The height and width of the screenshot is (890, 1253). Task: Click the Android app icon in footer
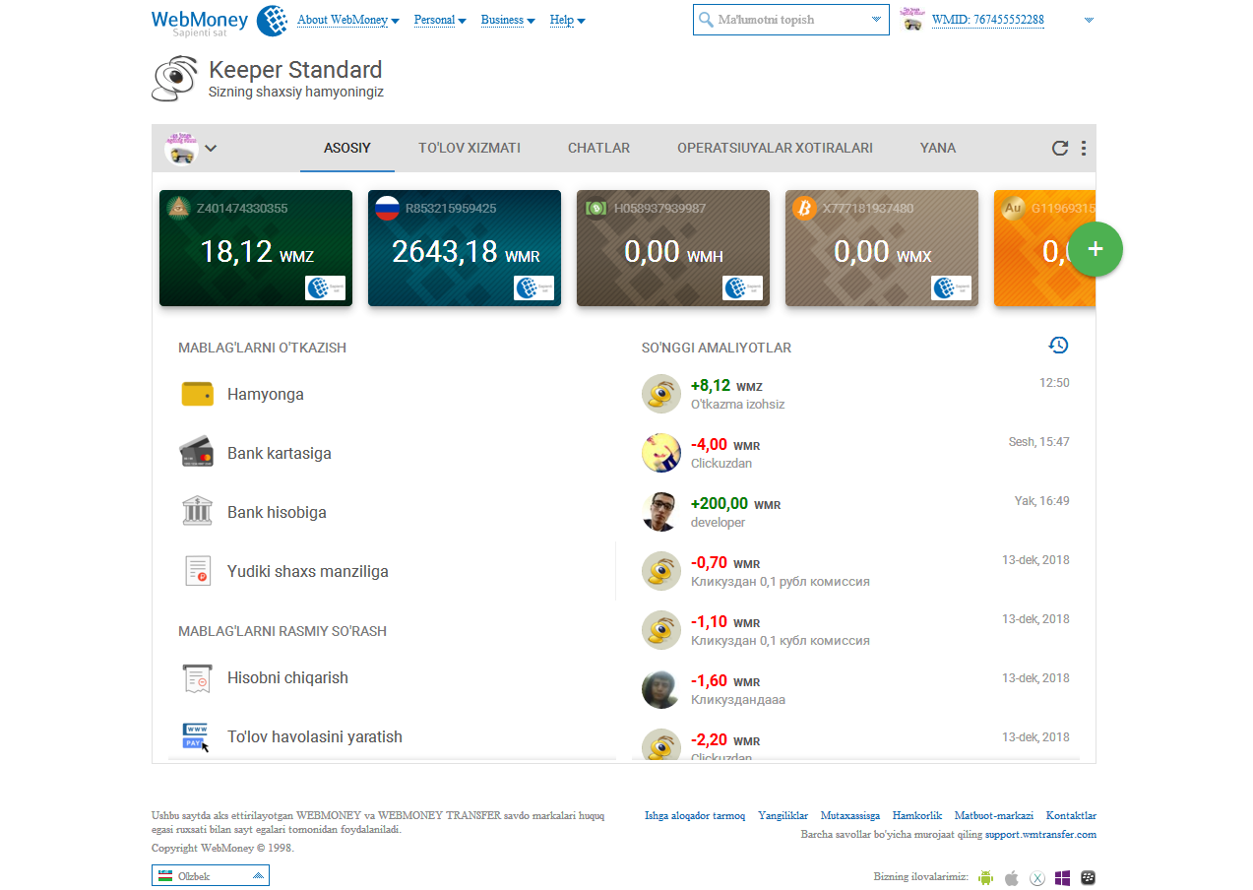point(985,877)
